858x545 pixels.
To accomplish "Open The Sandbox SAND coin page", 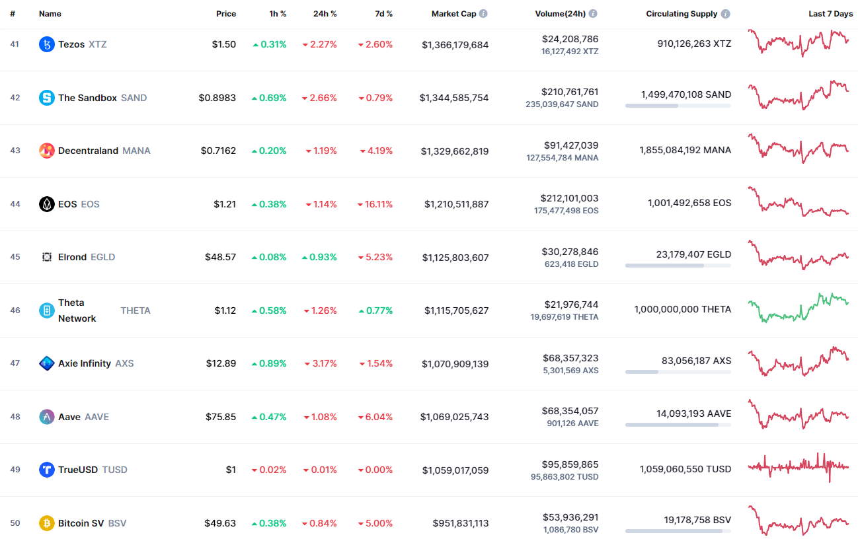I will pos(93,98).
